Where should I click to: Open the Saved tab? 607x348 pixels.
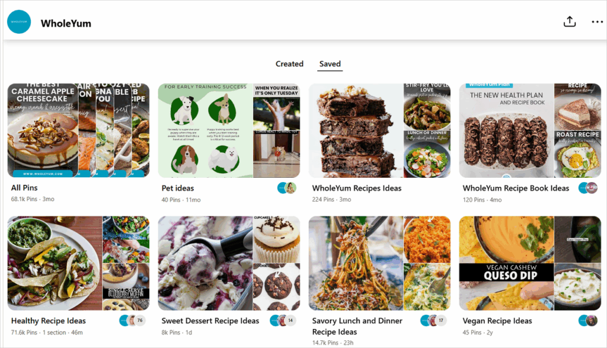pos(330,63)
